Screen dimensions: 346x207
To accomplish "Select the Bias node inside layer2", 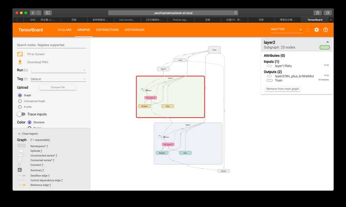I will click(x=168, y=106).
